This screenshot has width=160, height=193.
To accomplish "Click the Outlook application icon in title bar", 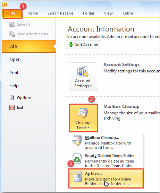I will pos(5,5).
